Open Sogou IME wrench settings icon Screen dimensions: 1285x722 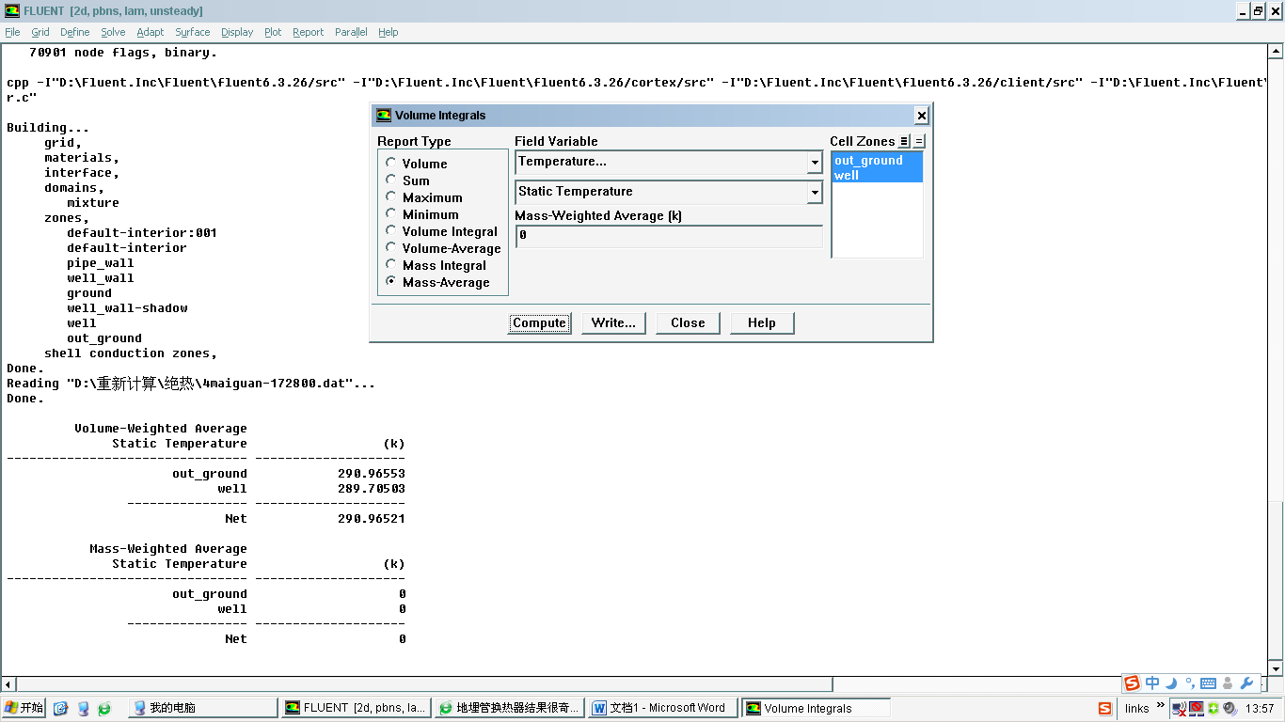pyautogui.click(x=1247, y=683)
